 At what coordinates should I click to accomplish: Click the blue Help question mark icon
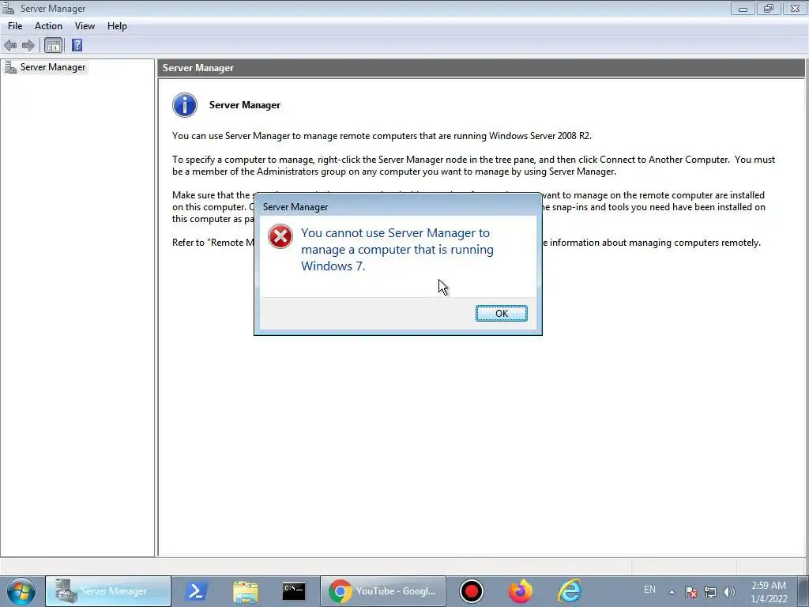click(x=77, y=45)
